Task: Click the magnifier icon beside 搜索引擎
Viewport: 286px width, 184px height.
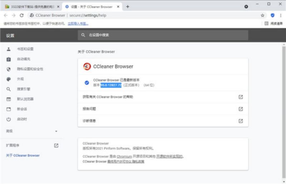Action: (x=9, y=89)
